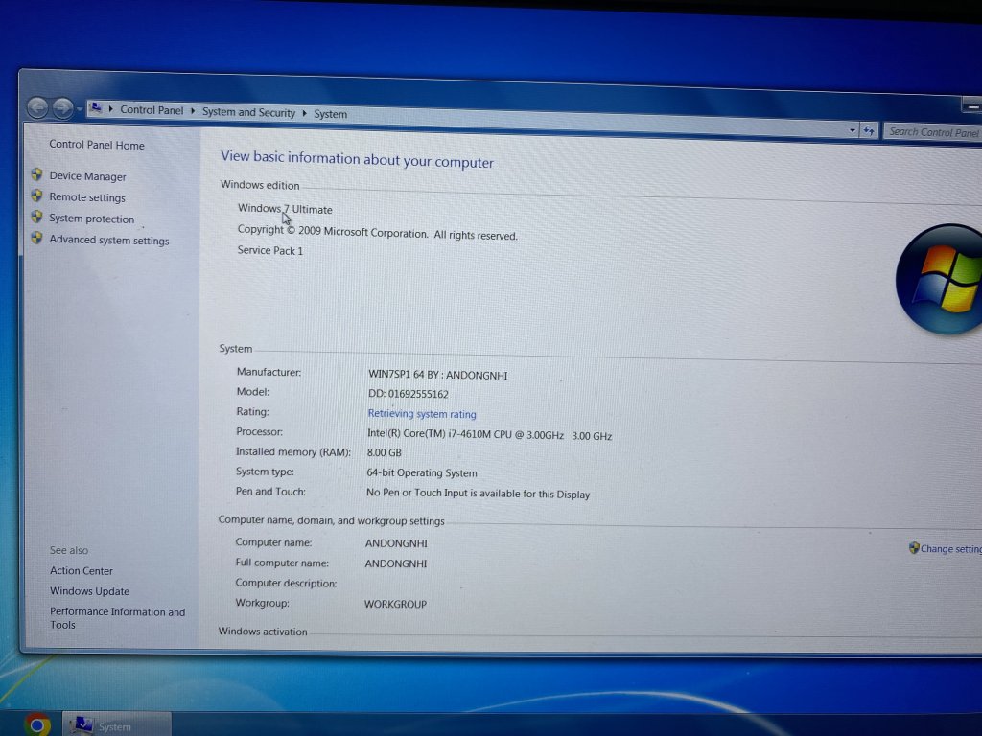Click the Windows logo image

(940, 279)
